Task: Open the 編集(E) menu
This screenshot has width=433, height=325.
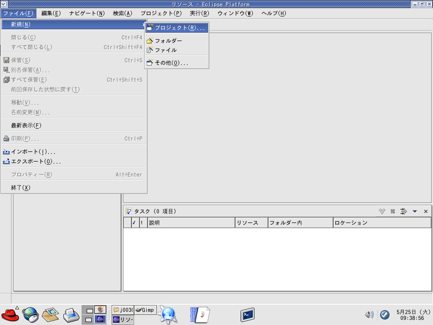Action: pyautogui.click(x=51, y=13)
